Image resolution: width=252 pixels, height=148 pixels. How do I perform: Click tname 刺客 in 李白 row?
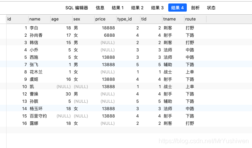click(x=168, y=28)
